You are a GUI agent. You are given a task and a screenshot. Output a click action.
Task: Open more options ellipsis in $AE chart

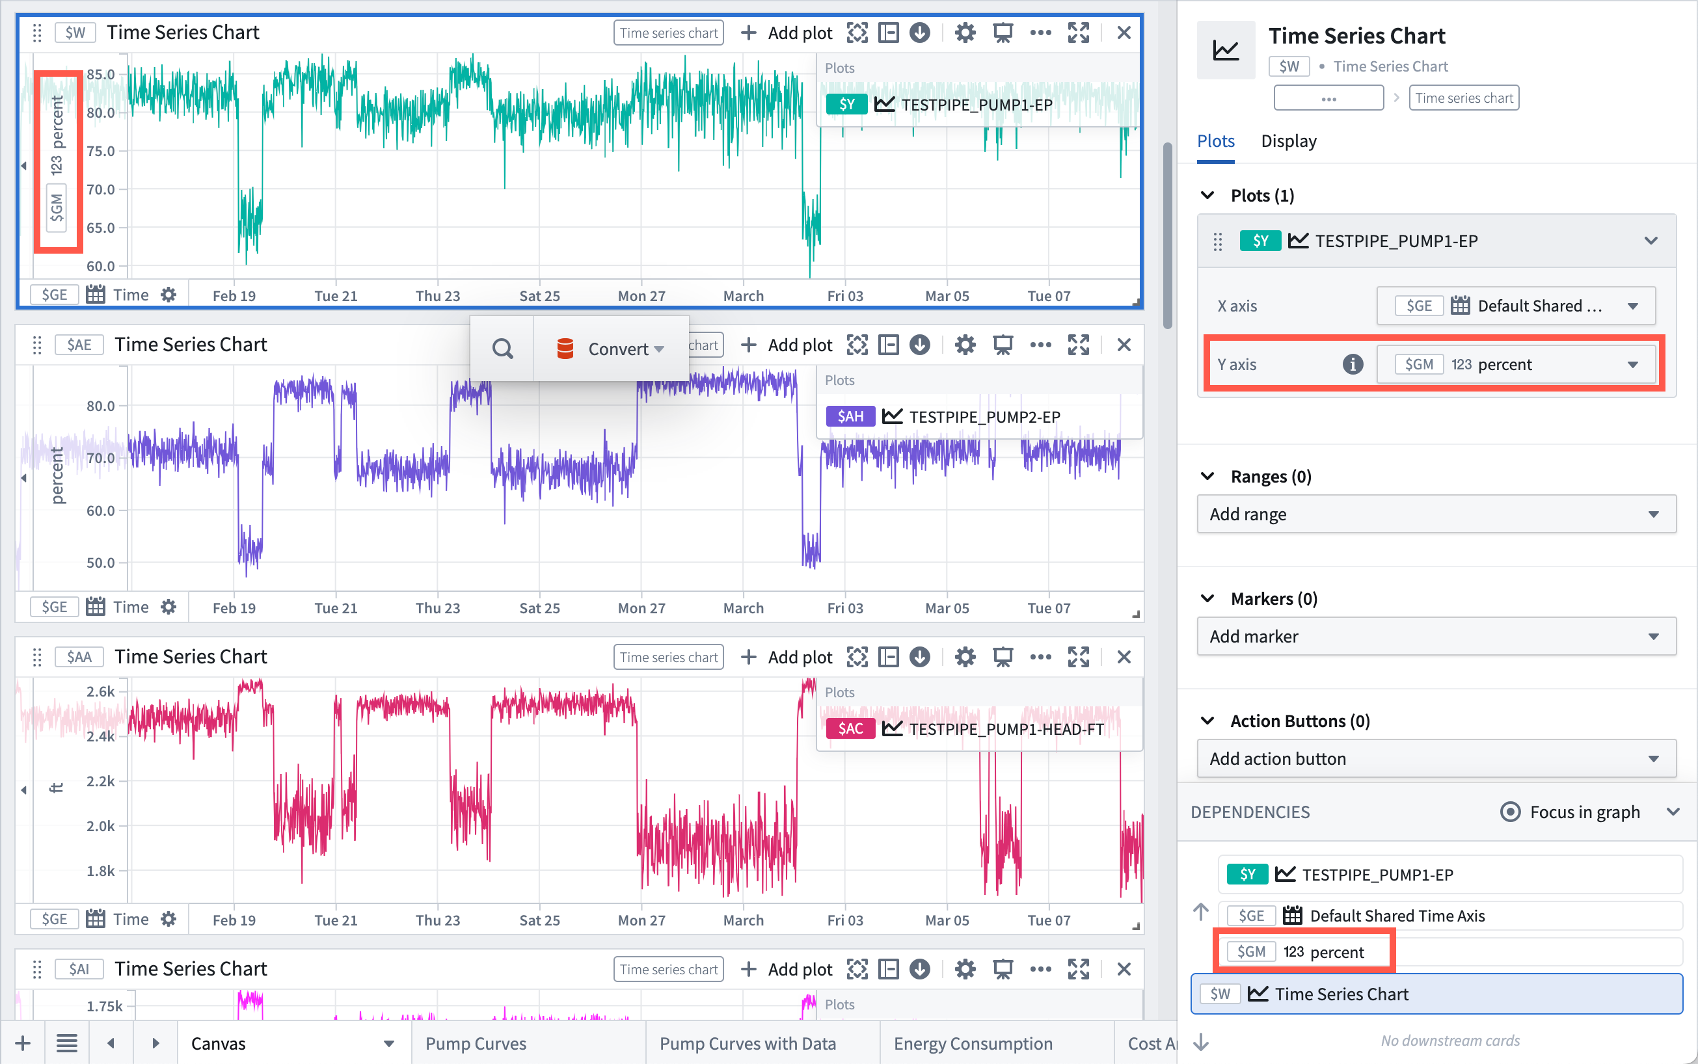pos(1040,345)
